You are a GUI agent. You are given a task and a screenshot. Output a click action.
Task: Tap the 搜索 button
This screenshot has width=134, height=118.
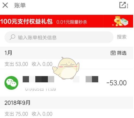pos(122,37)
